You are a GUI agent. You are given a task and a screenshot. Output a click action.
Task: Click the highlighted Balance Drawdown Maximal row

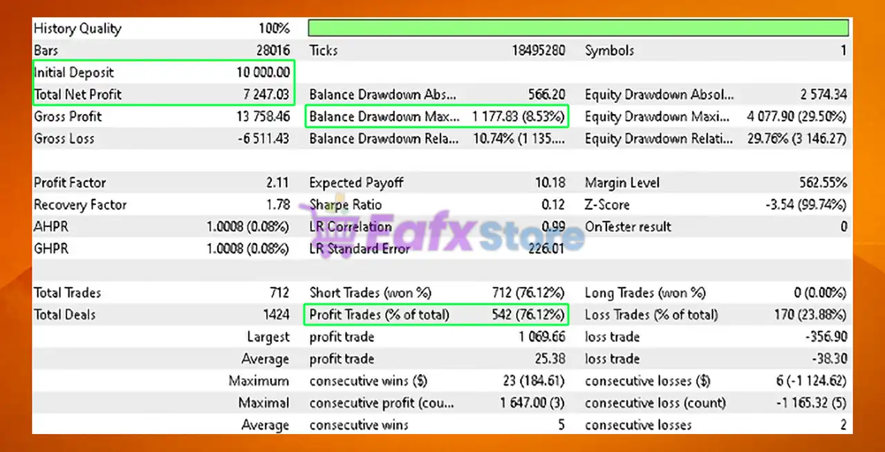(x=436, y=117)
